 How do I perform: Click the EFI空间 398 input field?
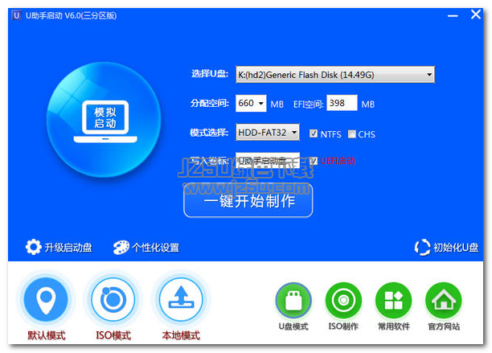pos(342,103)
